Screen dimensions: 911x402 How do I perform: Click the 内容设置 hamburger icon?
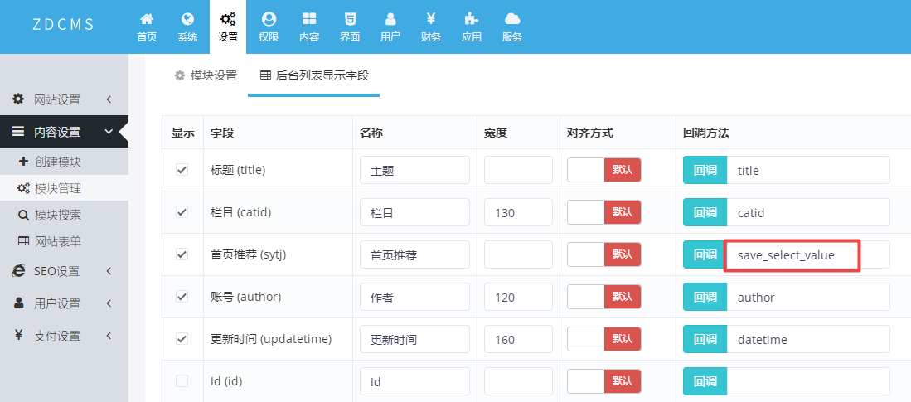(x=18, y=131)
